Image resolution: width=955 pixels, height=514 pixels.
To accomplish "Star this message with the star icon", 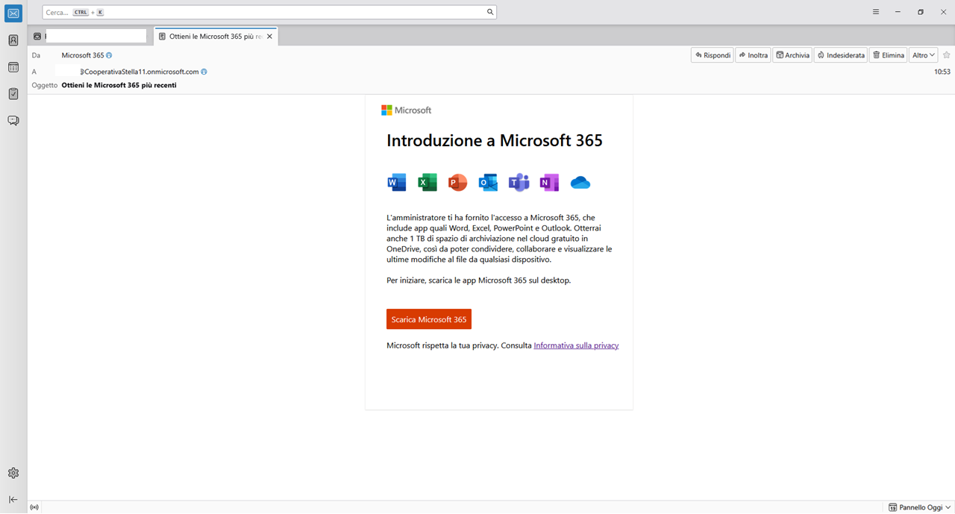I will (x=947, y=55).
